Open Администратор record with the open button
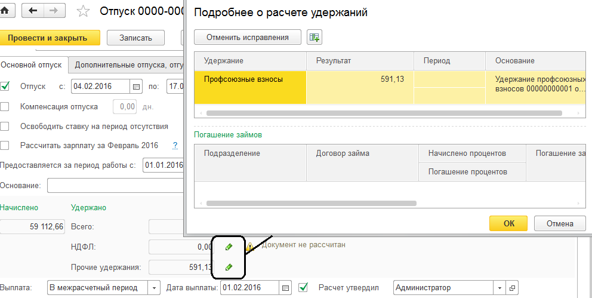 coord(513,288)
